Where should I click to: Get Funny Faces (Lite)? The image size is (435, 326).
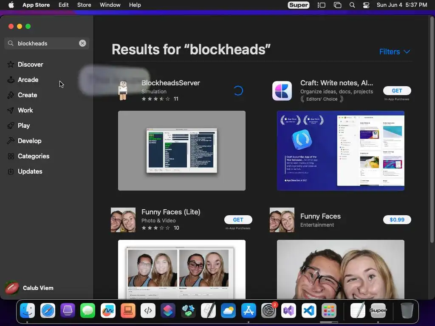(x=238, y=219)
